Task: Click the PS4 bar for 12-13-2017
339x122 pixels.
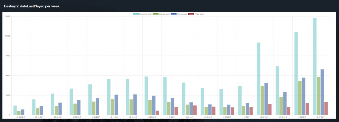Action: coord(285,103)
